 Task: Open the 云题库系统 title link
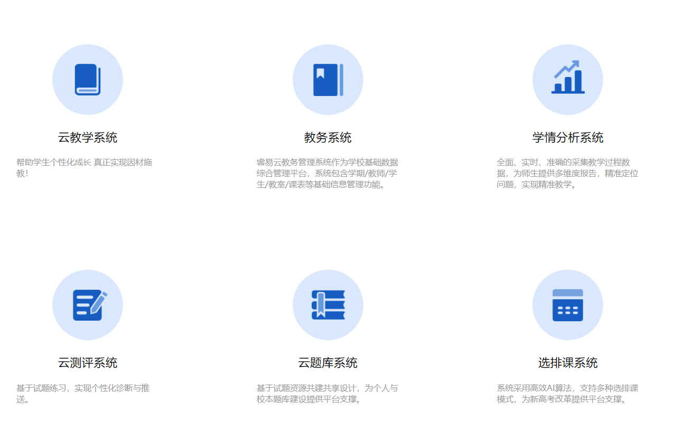(x=328, y=363)
